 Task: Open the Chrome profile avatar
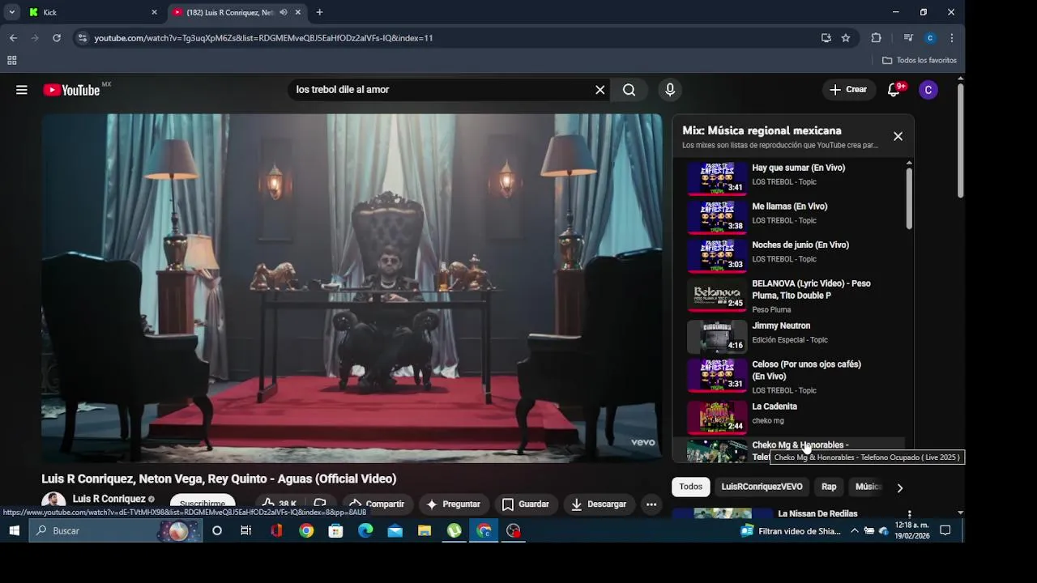coord(930,37)
